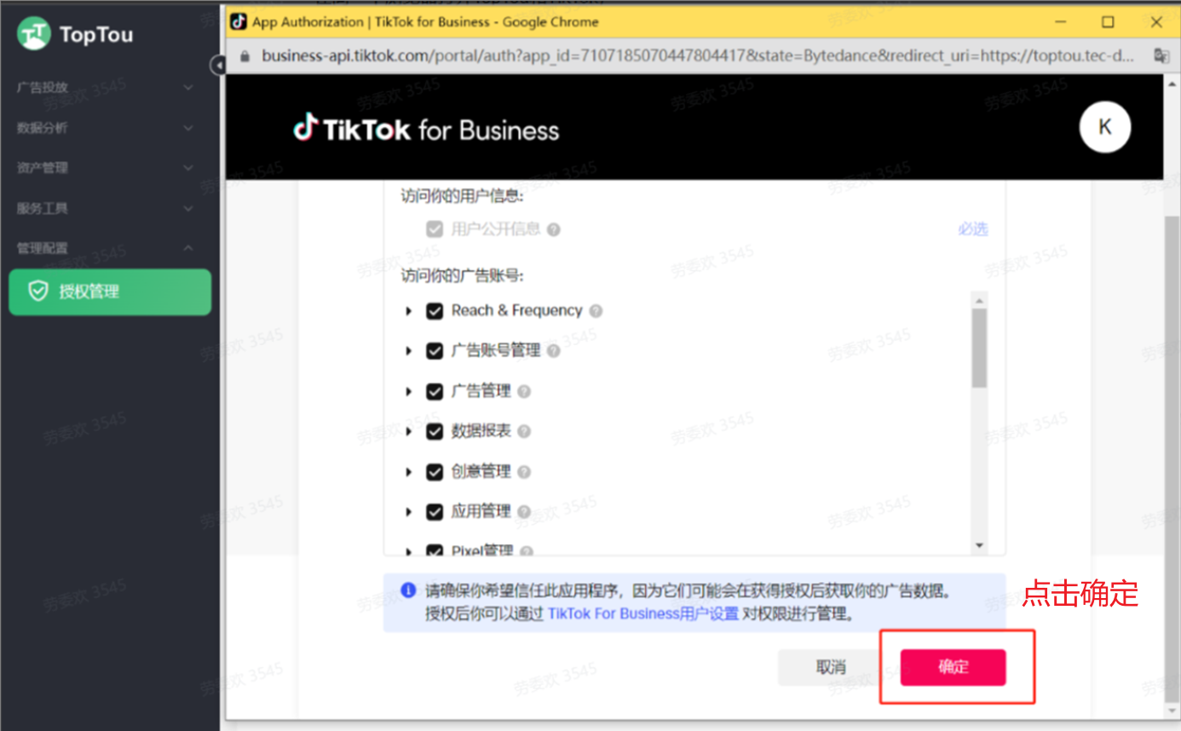Click the permission list scroll-up arrow
This screenshot has width=1181, height=731.
click(979, 300)
